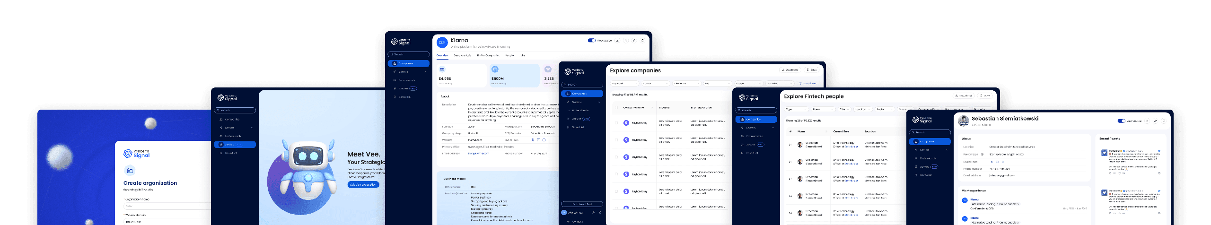1211x225 pixels.
Task: Open the Title filter dropdown in Explore Fintech people
Action: tap(845, 109)
